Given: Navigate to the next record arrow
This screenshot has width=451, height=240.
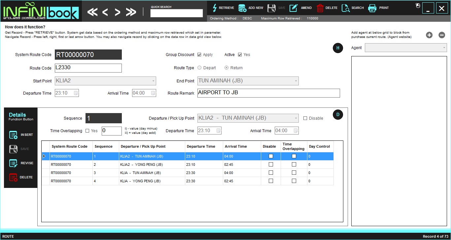Looking at the screenshot, I should [117, 12].
